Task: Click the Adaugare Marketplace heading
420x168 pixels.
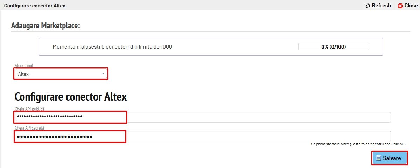Action: click(x=46, y=25)
